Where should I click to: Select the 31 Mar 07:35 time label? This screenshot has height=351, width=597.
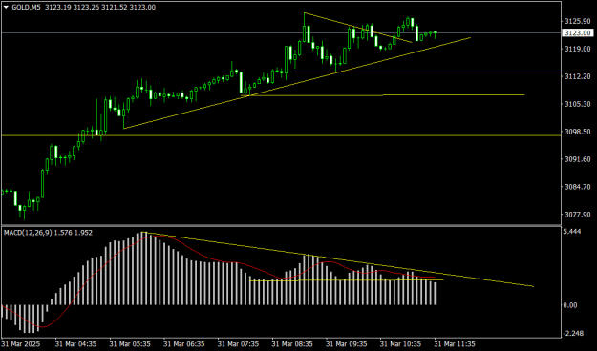[x=239, y=344]
